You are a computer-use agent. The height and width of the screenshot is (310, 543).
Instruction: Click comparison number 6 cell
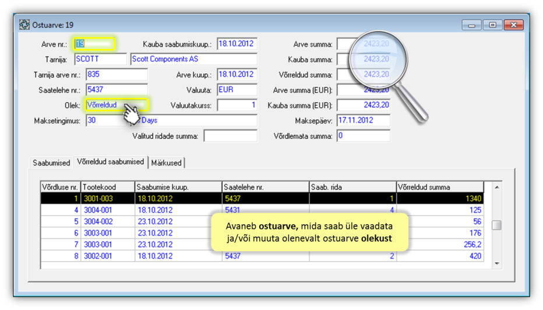(x=60, y=233)
